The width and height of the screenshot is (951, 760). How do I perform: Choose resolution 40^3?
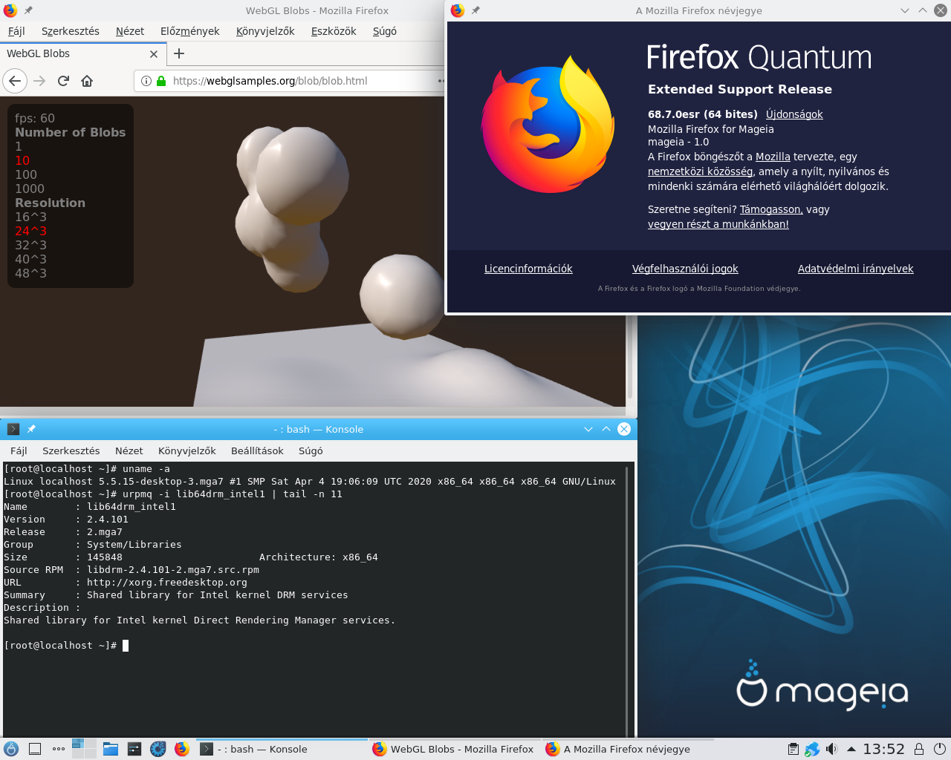pyautogui.click(x=30, y=259)
